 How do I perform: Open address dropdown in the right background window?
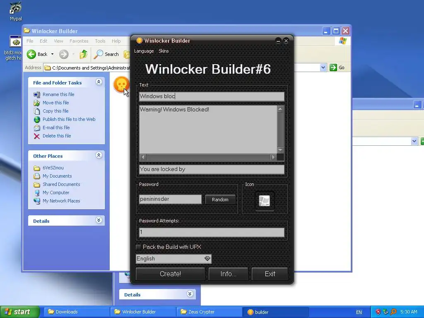pyautogui.click(x=414, y=141)
